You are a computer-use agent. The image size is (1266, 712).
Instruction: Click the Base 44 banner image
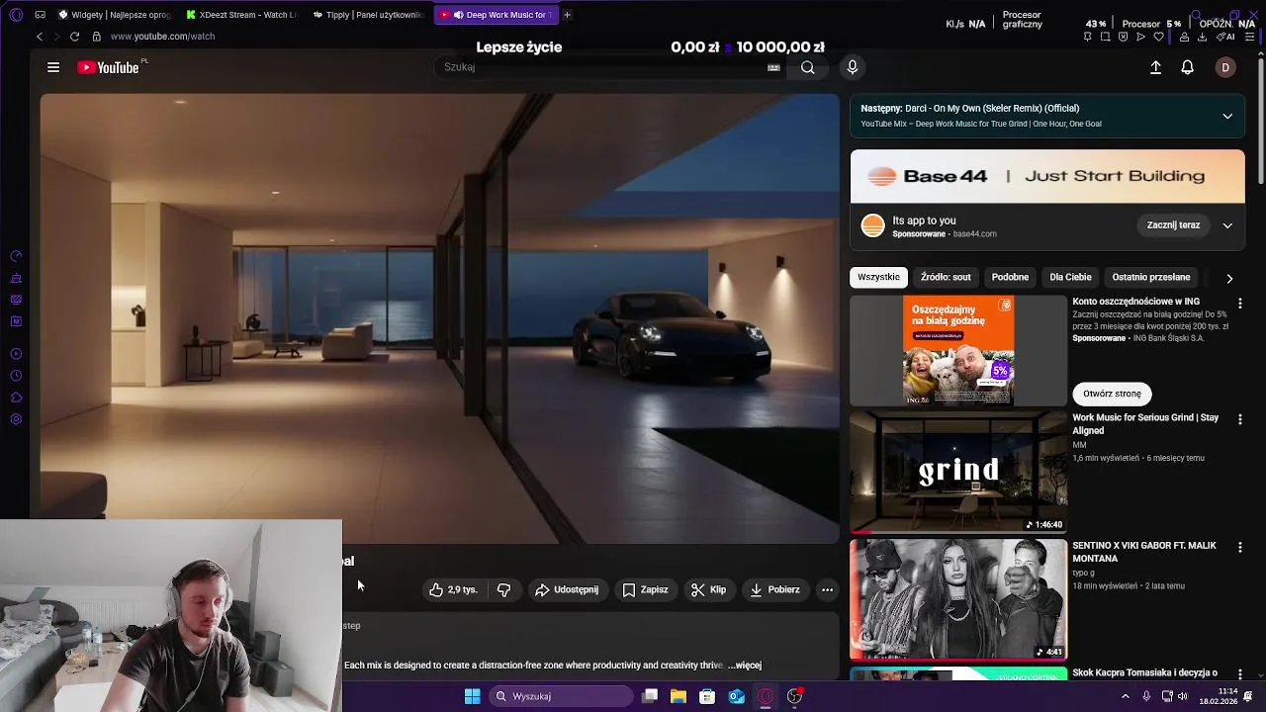coord(1047,176)
